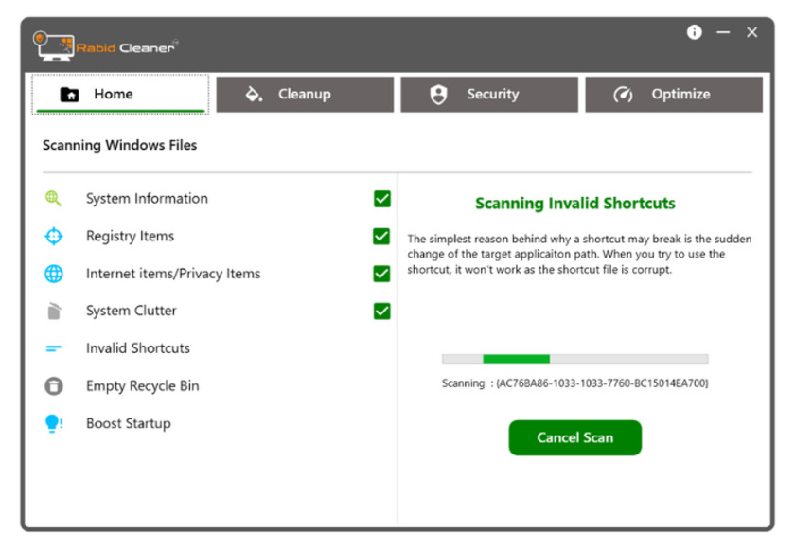Image resolution: width=795 pixels, height=552 pixels.
Task: Click the Invalid Shortcuts lines icon
Action: [54, 348]
